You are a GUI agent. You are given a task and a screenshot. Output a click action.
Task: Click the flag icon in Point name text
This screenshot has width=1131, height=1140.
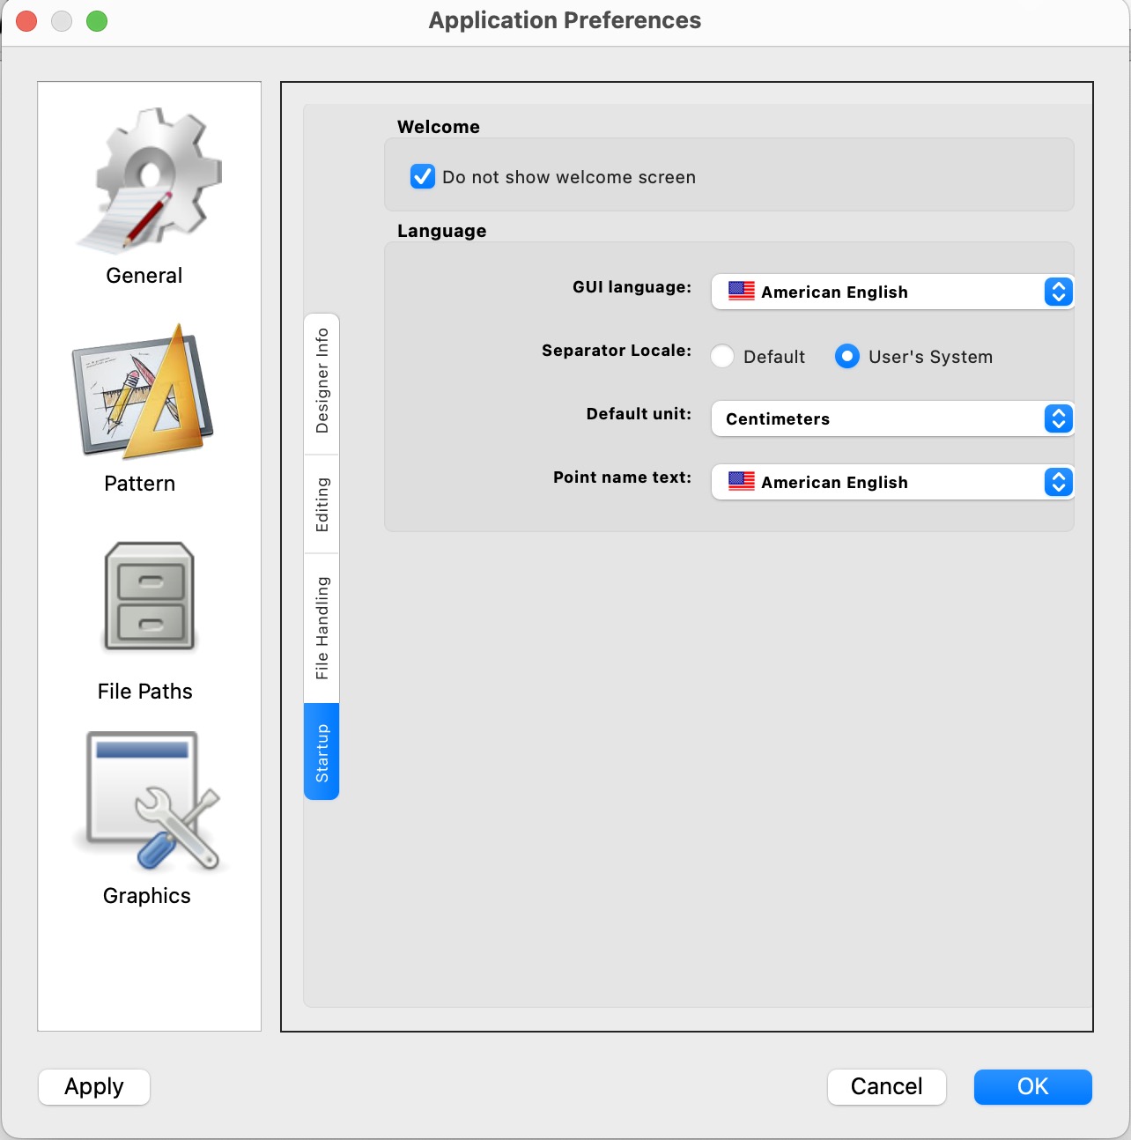[x=742, y=482]
